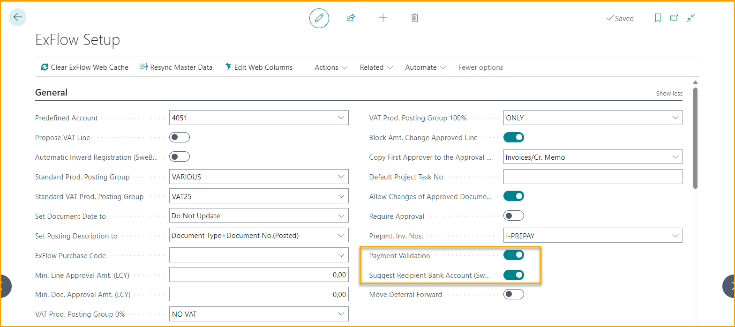Open page in new window icon

(x=674, y=18)
